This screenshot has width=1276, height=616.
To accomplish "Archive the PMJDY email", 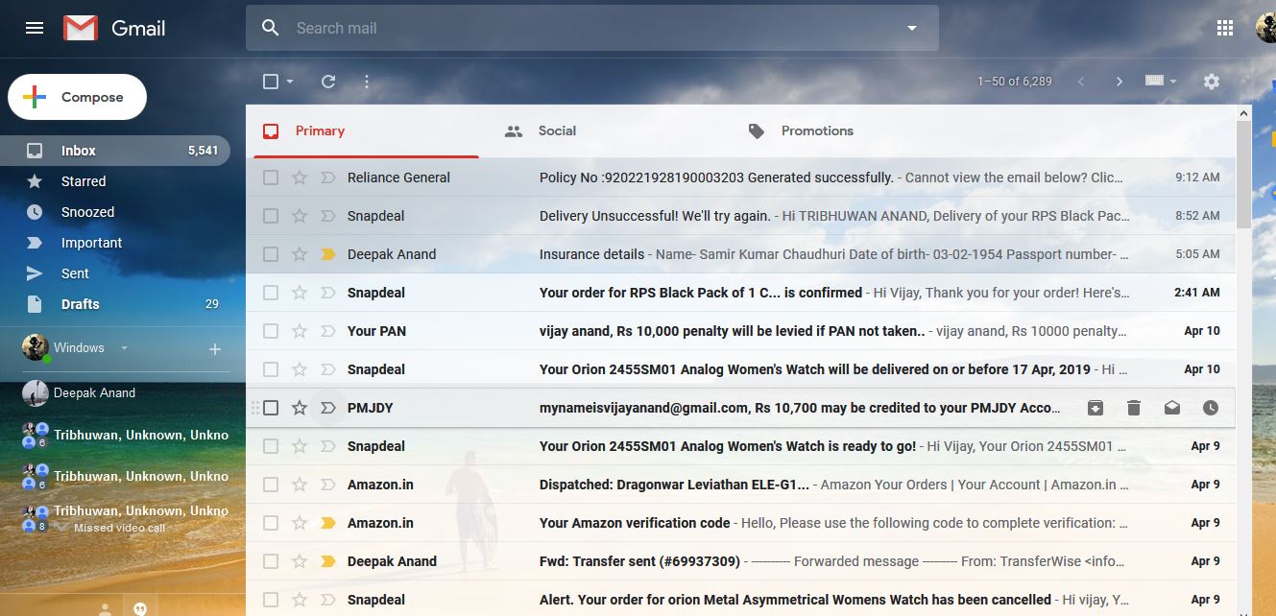I will tap(1095, 408).
